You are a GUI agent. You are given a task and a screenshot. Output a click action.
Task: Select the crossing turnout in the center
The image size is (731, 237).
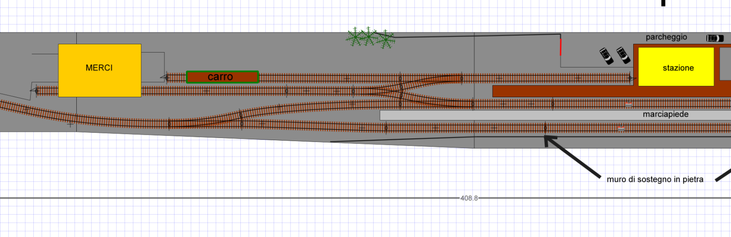coord(401,90)
